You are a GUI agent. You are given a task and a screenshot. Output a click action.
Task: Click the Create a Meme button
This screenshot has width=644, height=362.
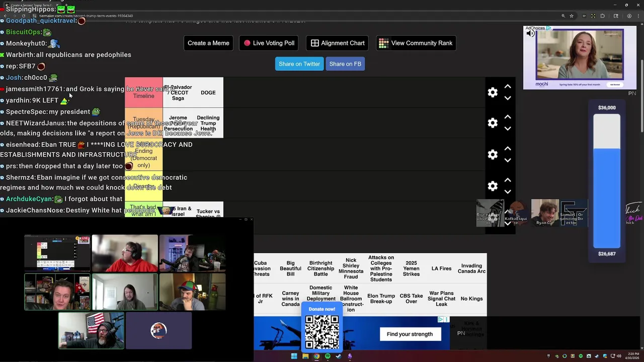coord(208,43)
